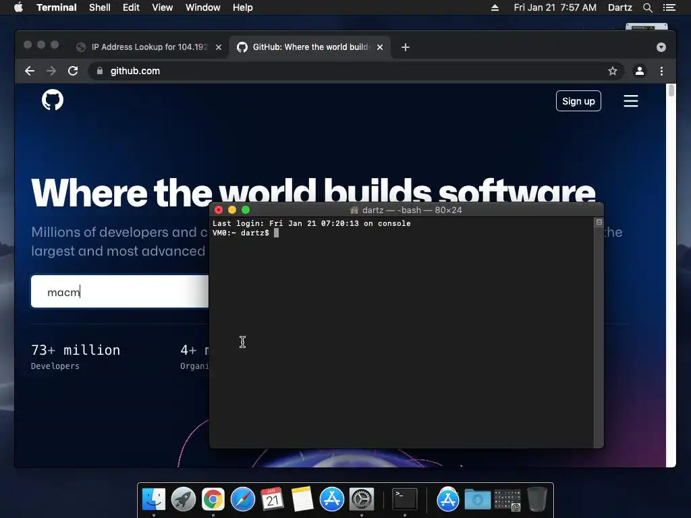The height and width of the screenshot is (518, 691).
Task: Go back in the browser
Action: [30, 71]
